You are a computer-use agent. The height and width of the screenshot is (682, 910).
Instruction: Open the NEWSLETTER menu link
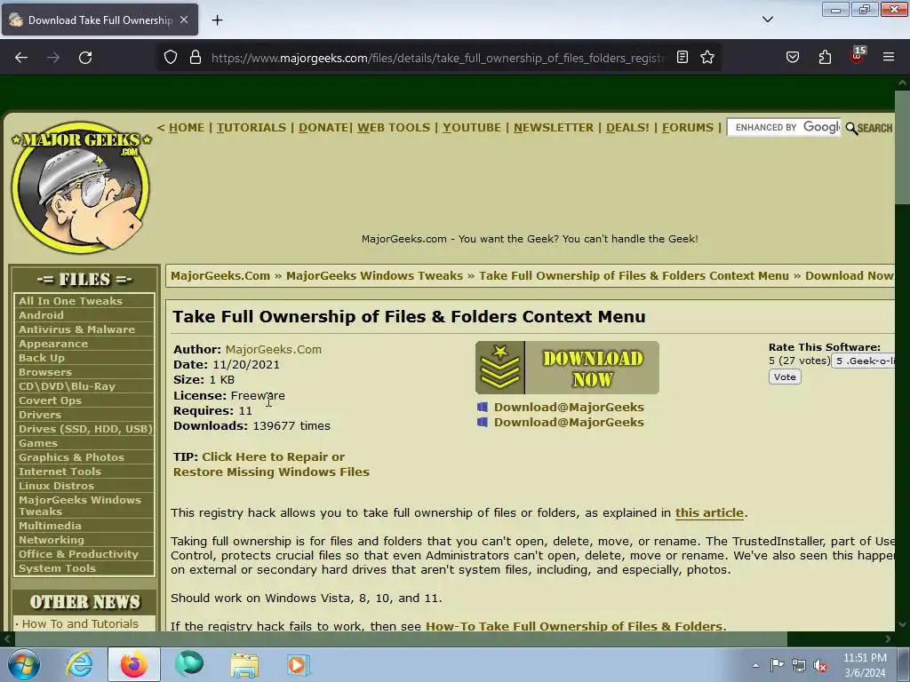[x=554, y=128]
